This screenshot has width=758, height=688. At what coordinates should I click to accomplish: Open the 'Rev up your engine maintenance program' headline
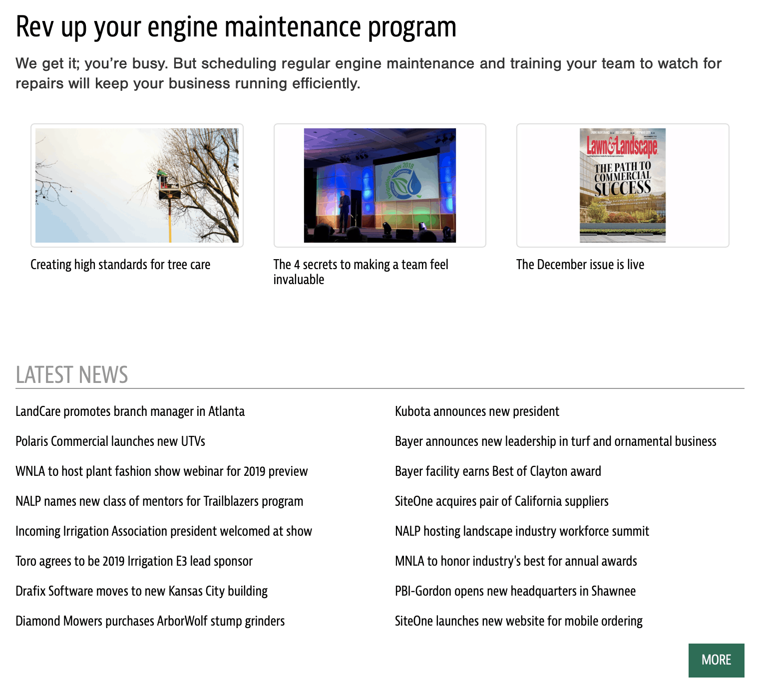236,27
